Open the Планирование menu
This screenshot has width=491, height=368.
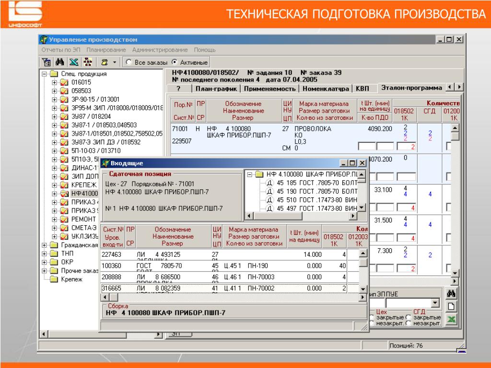click(106, 50)
